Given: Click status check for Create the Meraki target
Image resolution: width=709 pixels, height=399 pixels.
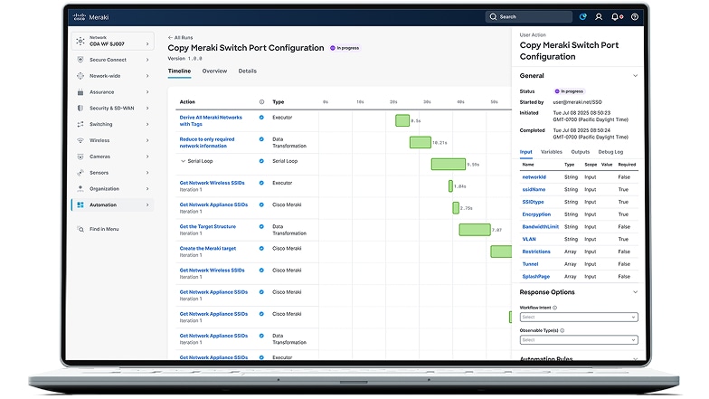Looking at the screenshot, I should 262,248.
